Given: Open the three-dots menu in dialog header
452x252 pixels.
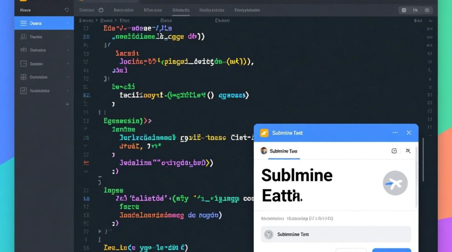Looking at the screenshot, I should click(x=395, y=133).
